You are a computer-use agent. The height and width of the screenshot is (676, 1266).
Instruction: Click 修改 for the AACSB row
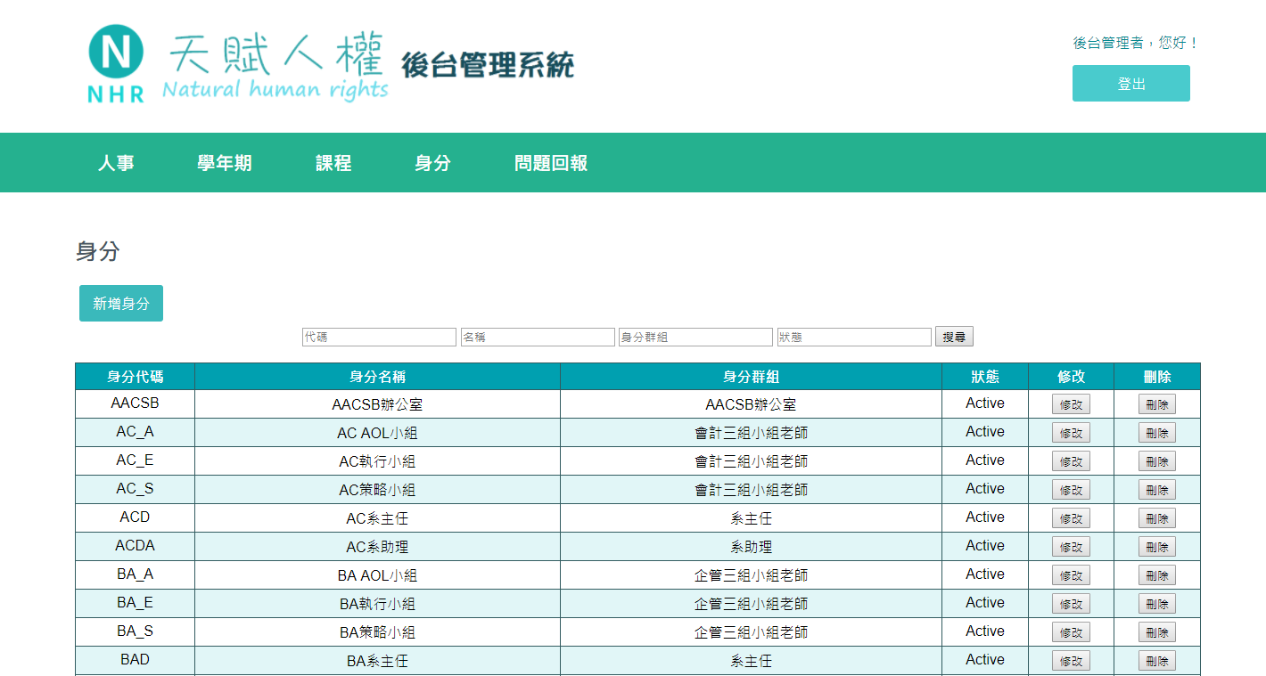point(1071,404)
